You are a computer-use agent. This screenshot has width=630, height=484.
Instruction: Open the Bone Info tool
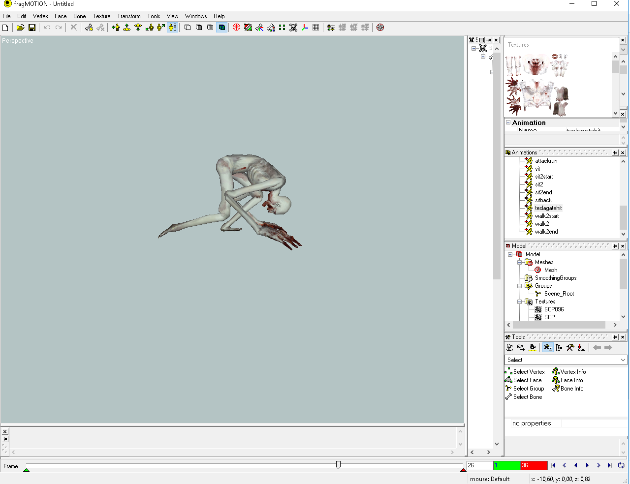(568, 389)
